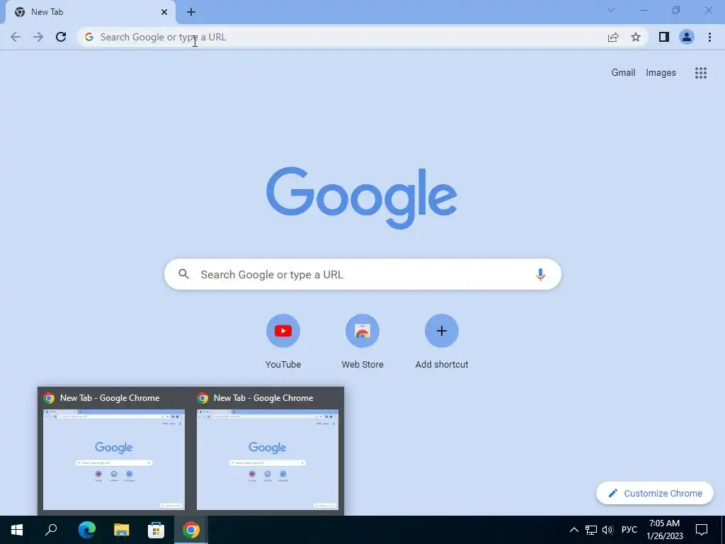
Task: Click the Google G icon in address bar
Action: click(89, 37)
